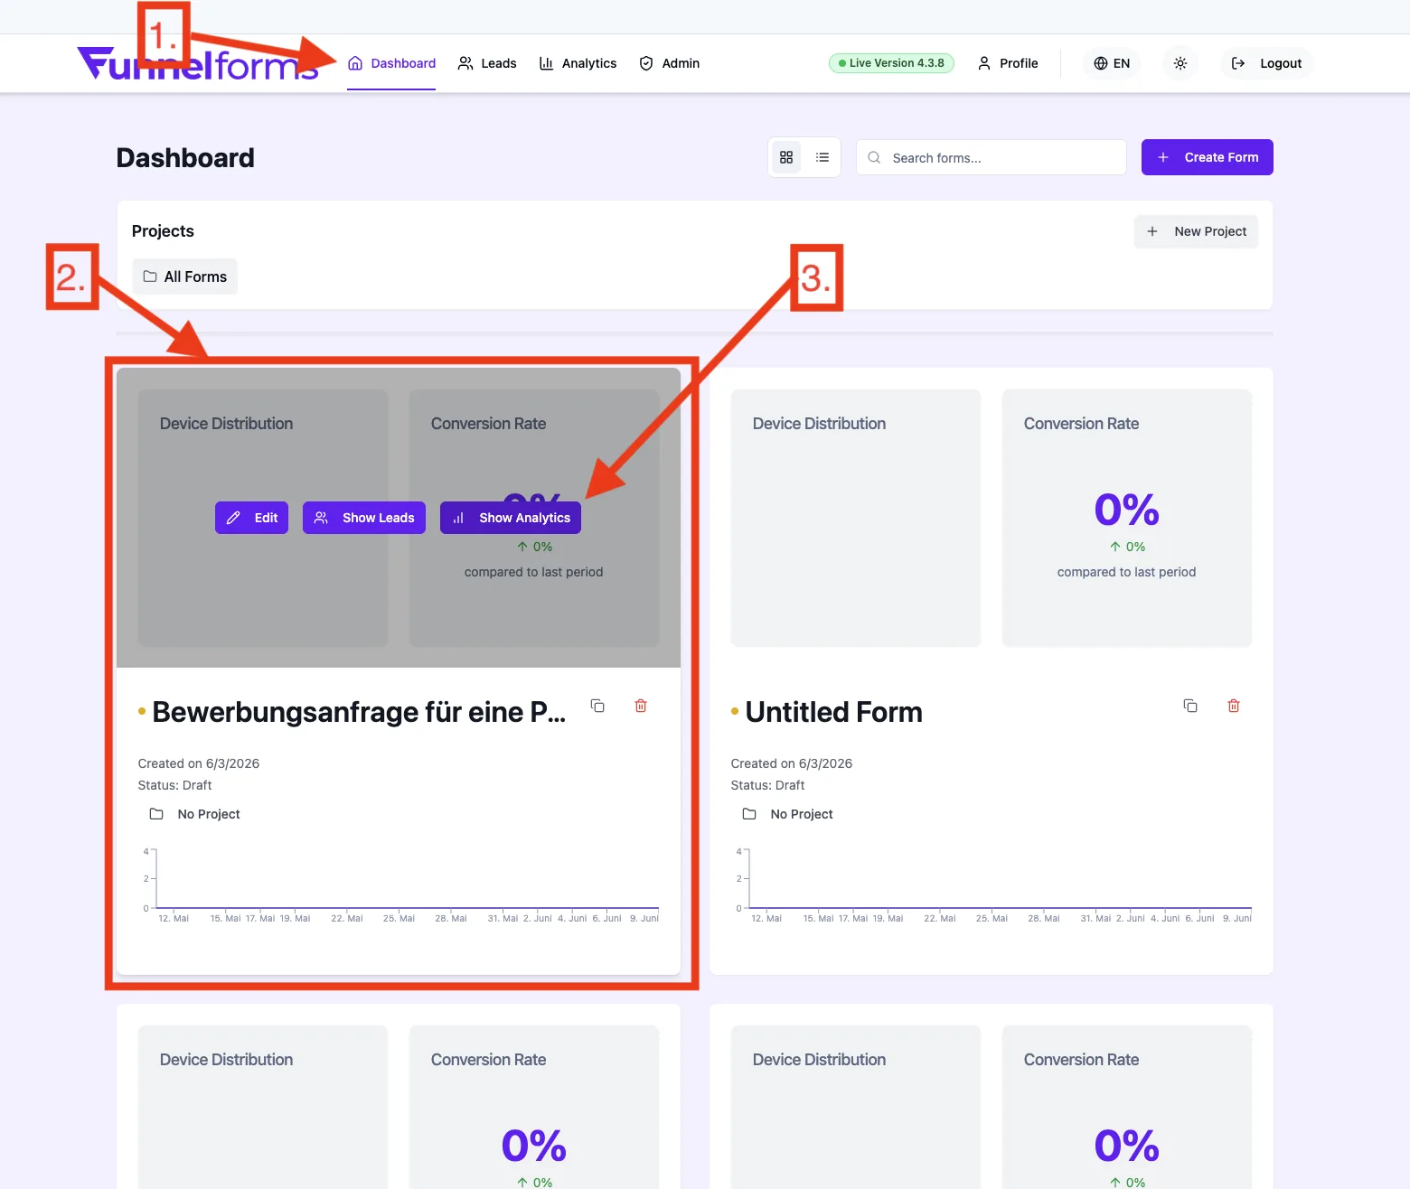
Task: Click the Funnelforms logo
Action: pos(198,63)
